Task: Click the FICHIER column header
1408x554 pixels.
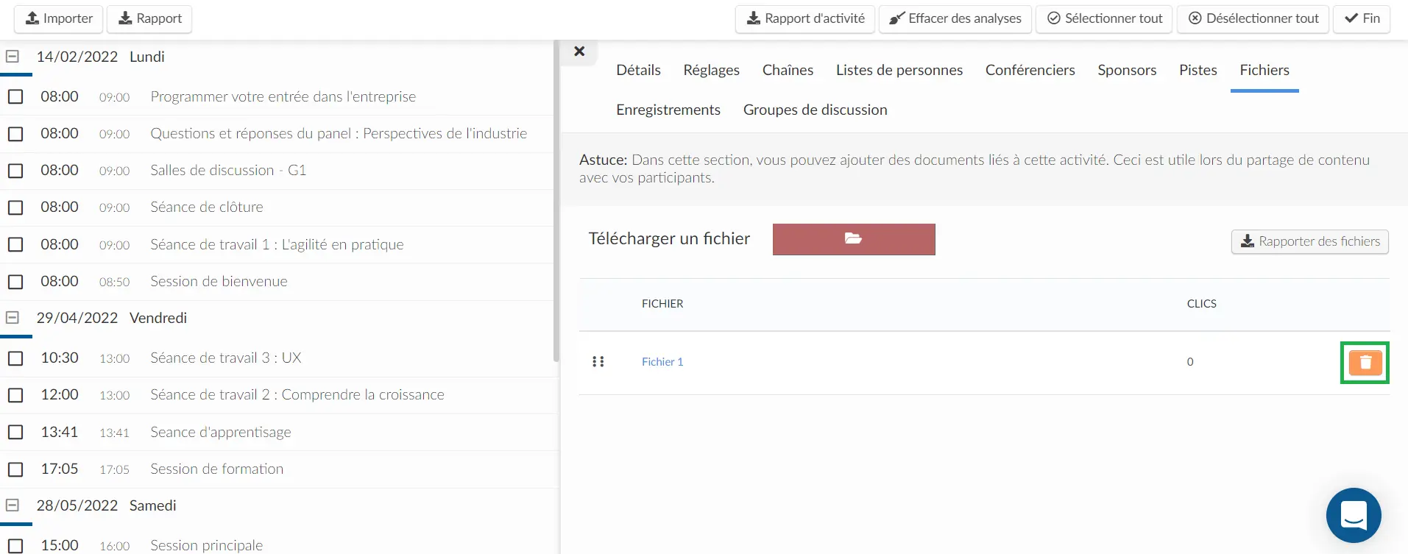Action: [x=662, y=304]
